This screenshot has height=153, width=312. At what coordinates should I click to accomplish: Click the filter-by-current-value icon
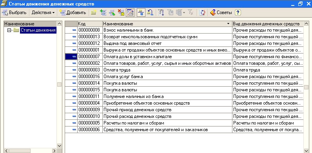171,12
